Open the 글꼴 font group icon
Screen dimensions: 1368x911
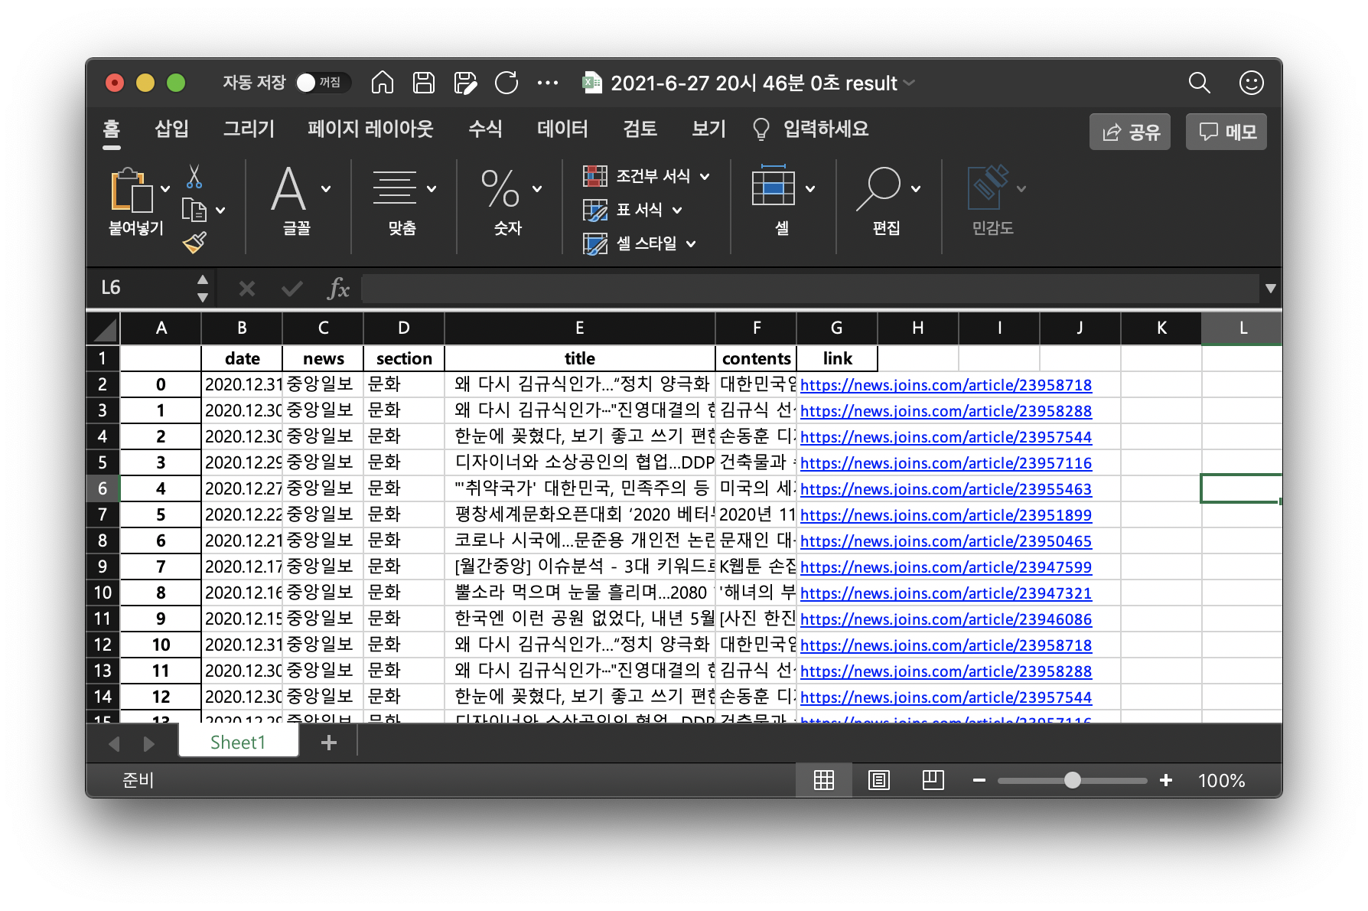tap(289, 188)
